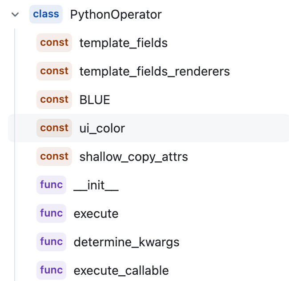Click the const badge beside ui_color

[x=54, y=128]
